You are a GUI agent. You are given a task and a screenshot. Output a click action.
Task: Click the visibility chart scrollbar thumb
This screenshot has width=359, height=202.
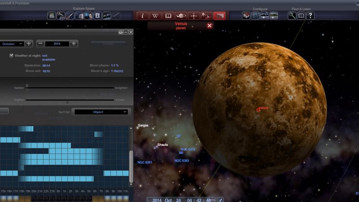point(131,166)
